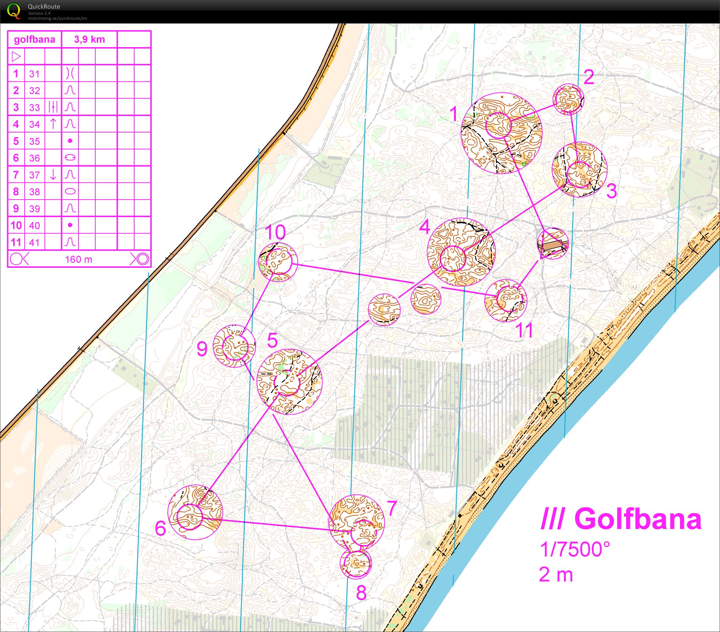This screenshot has width=720, height=632.
Task: Click the re-entrant symbol in row 1
Action: (x=70, y=74)
